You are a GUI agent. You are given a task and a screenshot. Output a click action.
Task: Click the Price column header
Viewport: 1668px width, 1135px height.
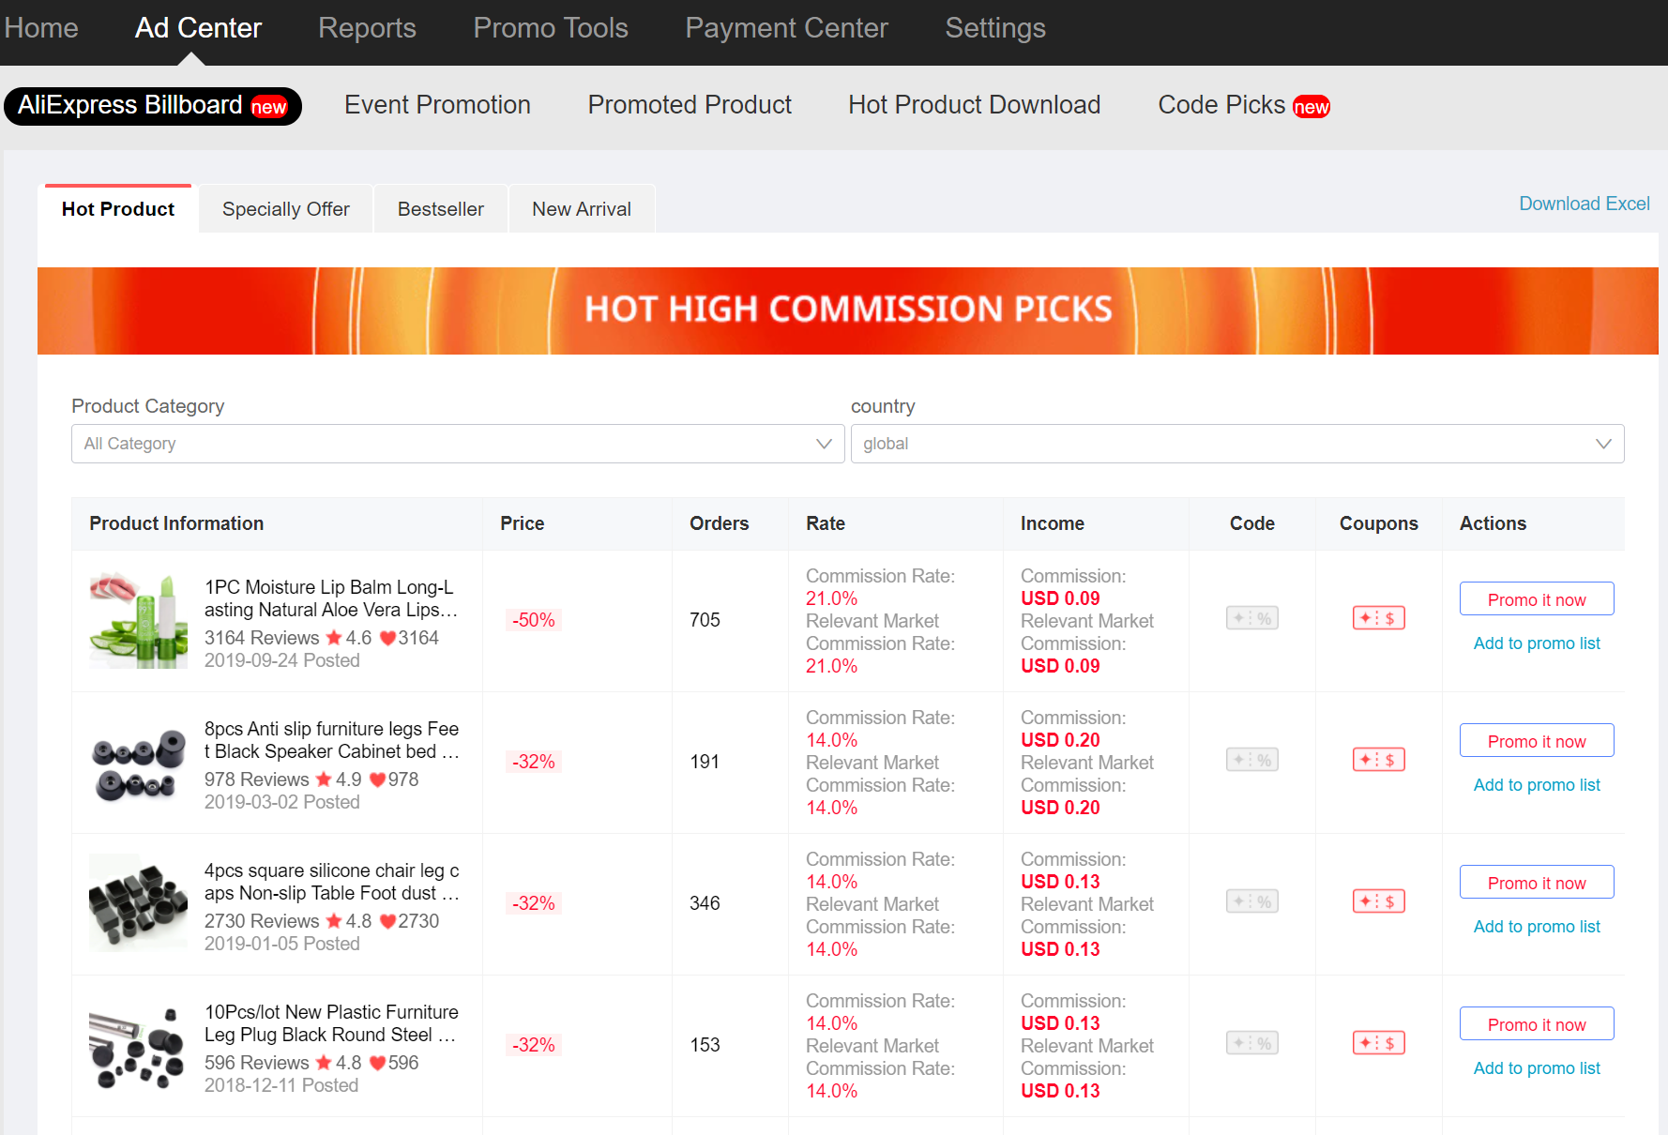pos(522,523)
